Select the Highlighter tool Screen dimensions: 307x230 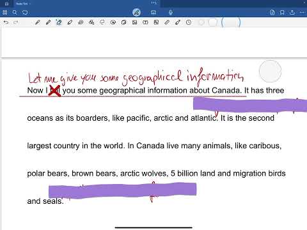coord(59,22)
